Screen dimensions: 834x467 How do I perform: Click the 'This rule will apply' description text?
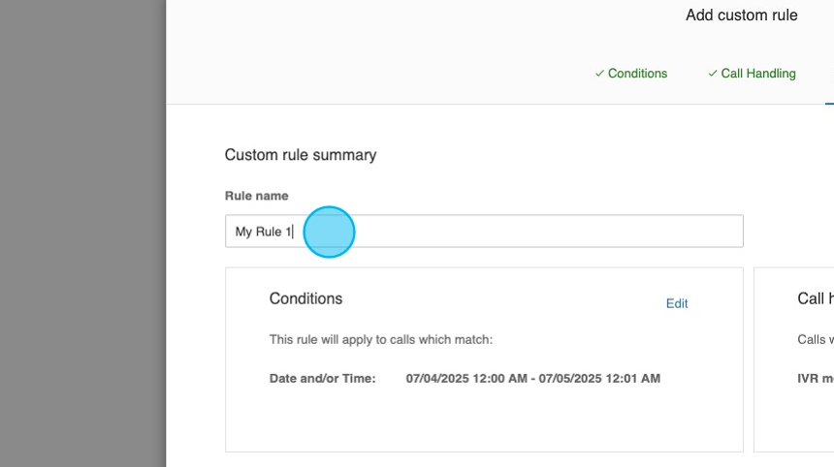pos(380,340)
